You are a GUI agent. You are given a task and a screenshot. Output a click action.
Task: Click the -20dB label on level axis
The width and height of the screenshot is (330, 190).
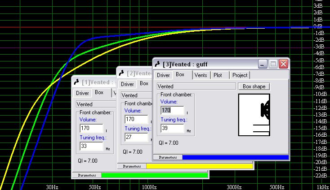pos(320,162)
